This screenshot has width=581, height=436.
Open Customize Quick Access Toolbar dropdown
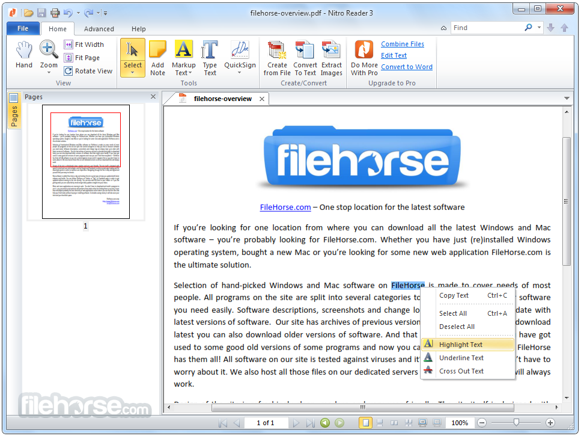[106, 13]
